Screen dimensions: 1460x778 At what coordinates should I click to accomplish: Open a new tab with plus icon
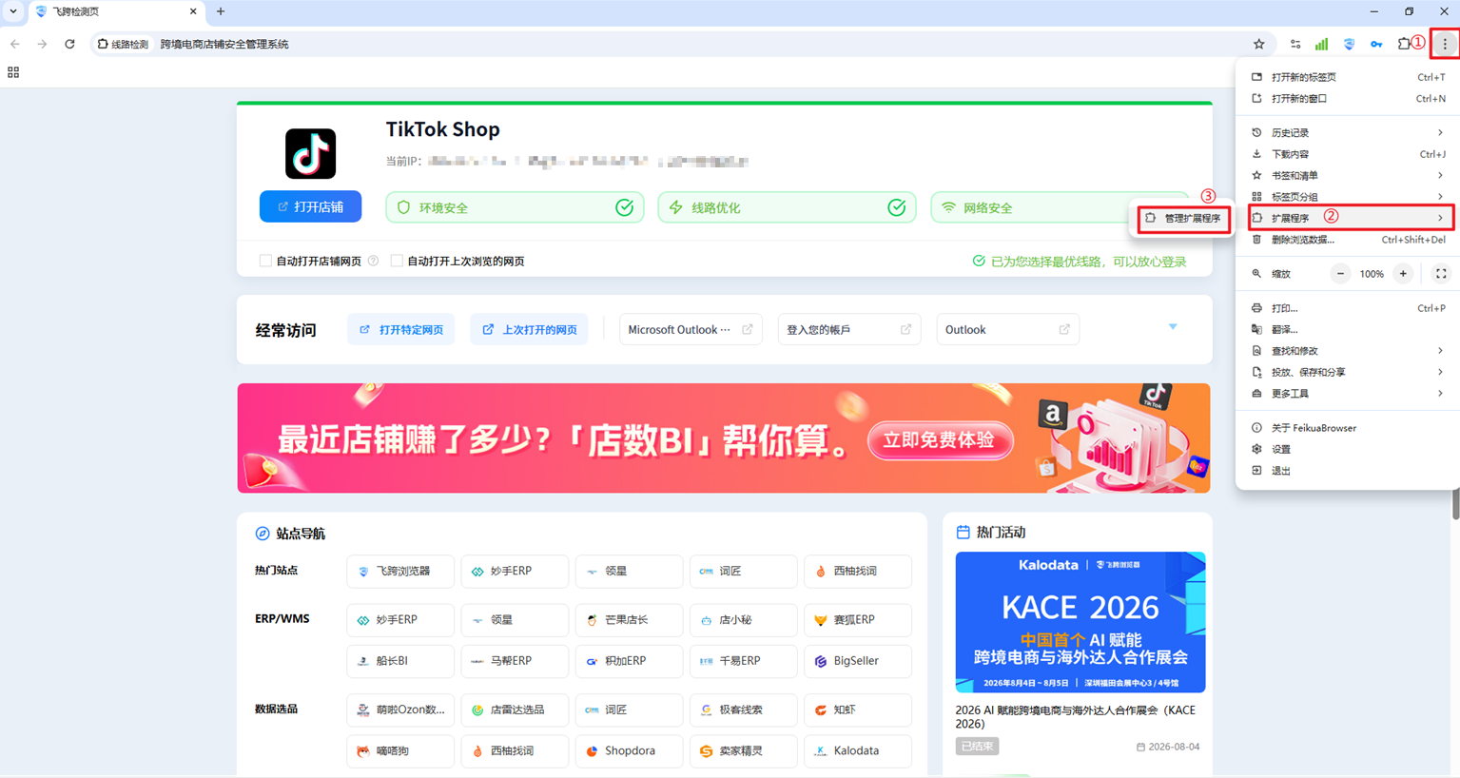[x=221, y=11]
